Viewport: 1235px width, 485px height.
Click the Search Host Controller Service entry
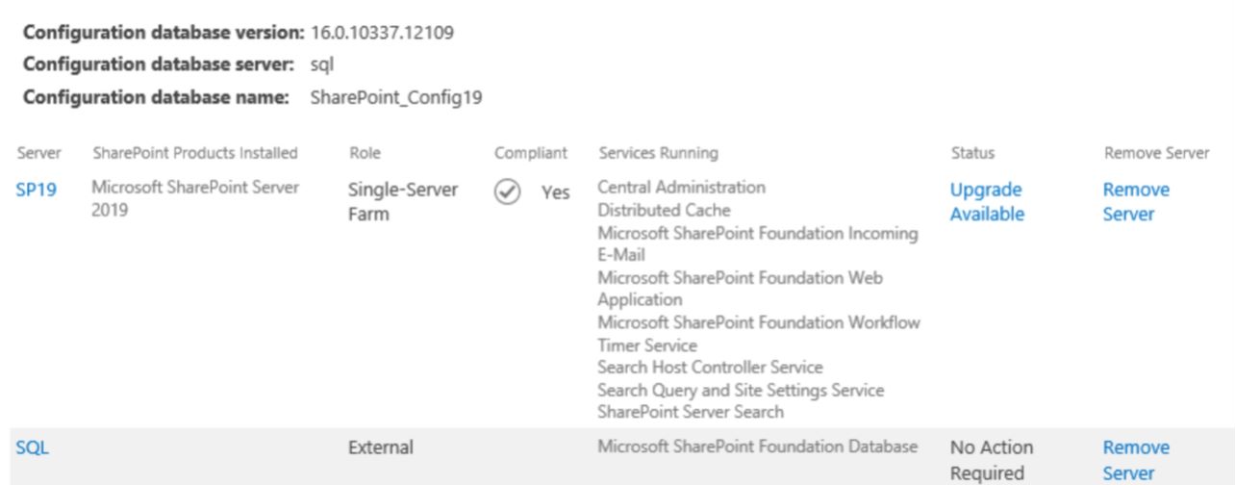click(x=710, y=368)
